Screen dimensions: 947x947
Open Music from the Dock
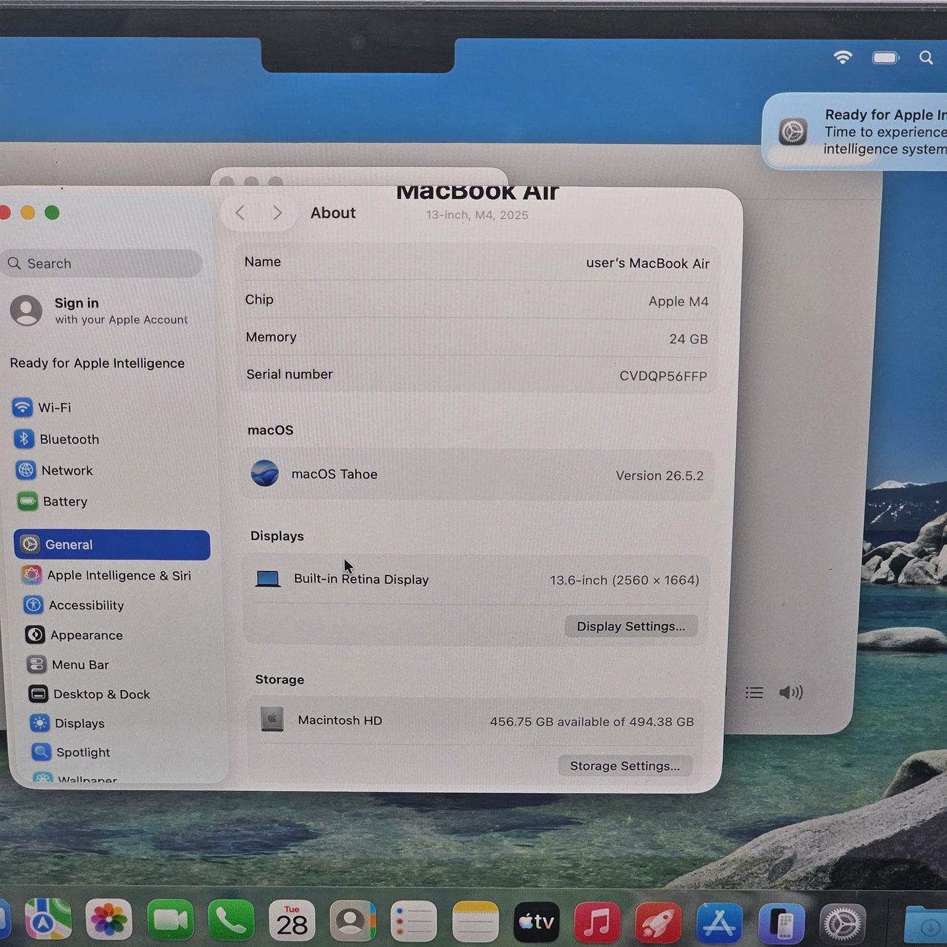coord(597,923)
